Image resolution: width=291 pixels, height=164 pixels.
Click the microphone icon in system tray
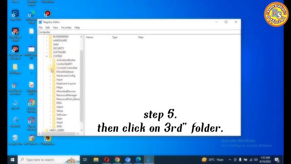pyautogui.click(x=240, y=160)
